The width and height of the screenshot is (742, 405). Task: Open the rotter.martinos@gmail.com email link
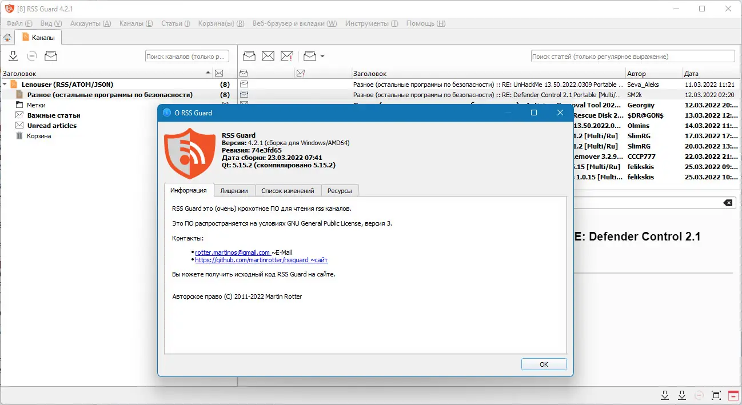[x=233, y=252]
